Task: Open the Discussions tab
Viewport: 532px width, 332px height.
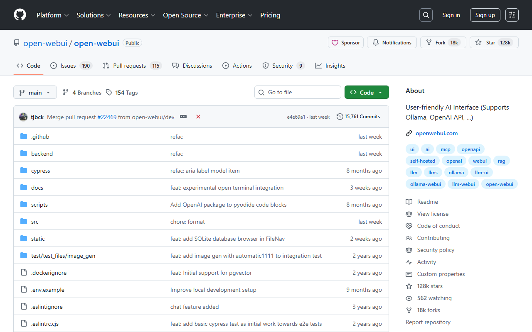Action: point(192,66)
